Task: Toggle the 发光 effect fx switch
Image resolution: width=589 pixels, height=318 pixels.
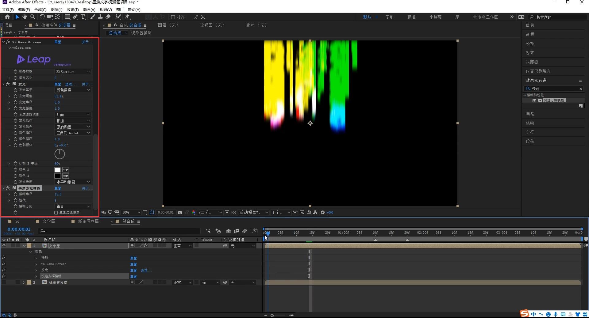Action: point(8,84)
